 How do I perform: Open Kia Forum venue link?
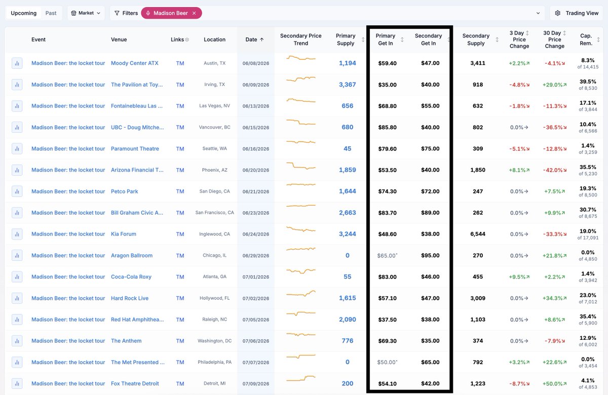(x=124, y=234)
